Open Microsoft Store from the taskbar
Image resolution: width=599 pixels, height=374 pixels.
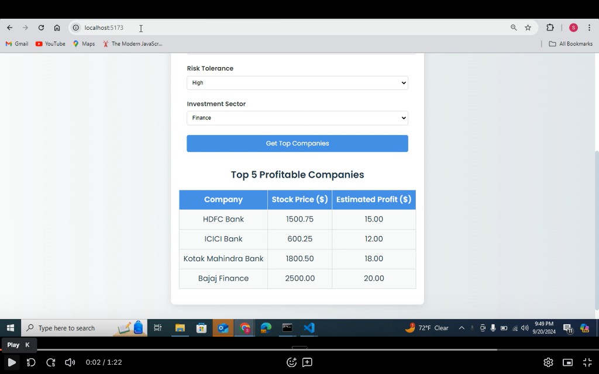coord(201,328)
